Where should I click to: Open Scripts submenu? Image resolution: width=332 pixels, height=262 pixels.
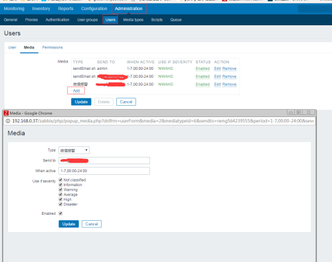157,20
